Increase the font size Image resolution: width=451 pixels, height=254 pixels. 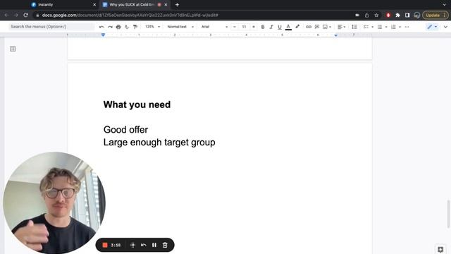pyautogui.click(x=254, y=27)
